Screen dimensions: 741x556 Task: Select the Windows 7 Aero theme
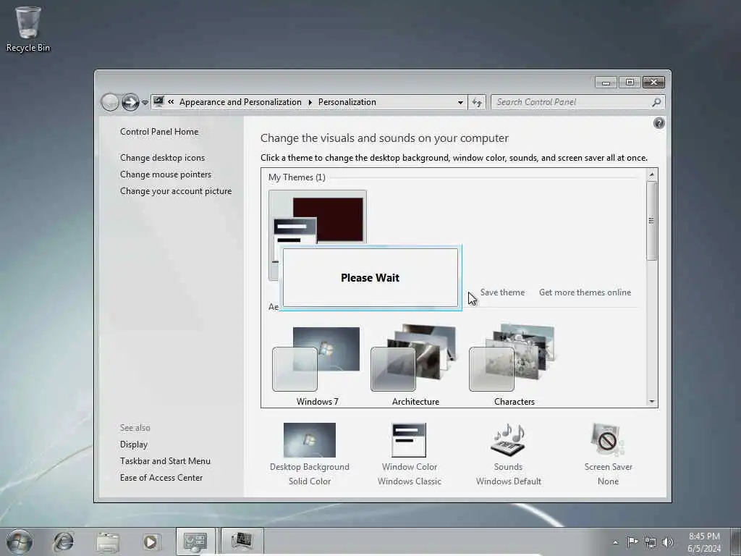pos(317,365)
